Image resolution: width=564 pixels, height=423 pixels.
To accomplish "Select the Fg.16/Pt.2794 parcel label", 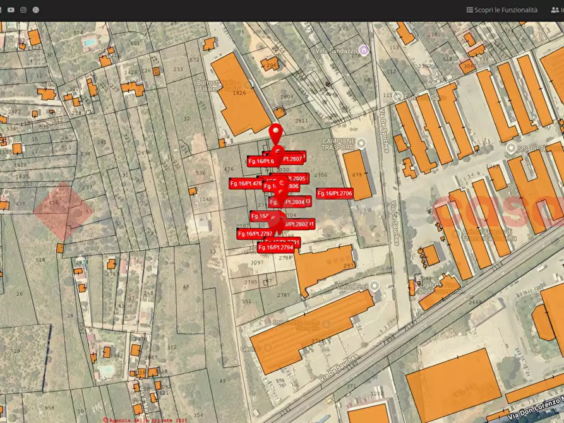I will [275, 247].
